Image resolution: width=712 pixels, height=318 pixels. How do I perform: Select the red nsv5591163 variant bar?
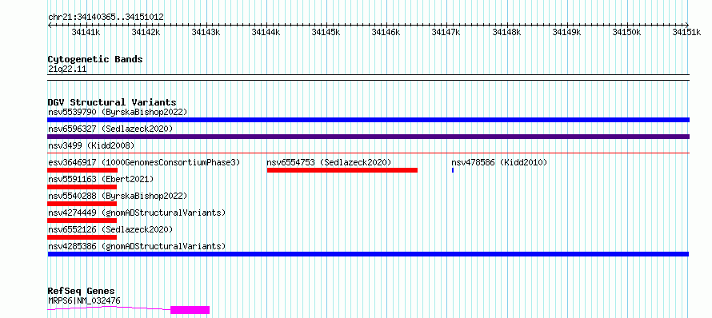click(x=82, y=187)
